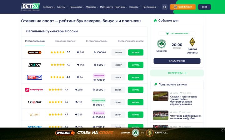Open Что такое двойной шанс article
This screenshot has height=140, width=225.
click(185, 117)
